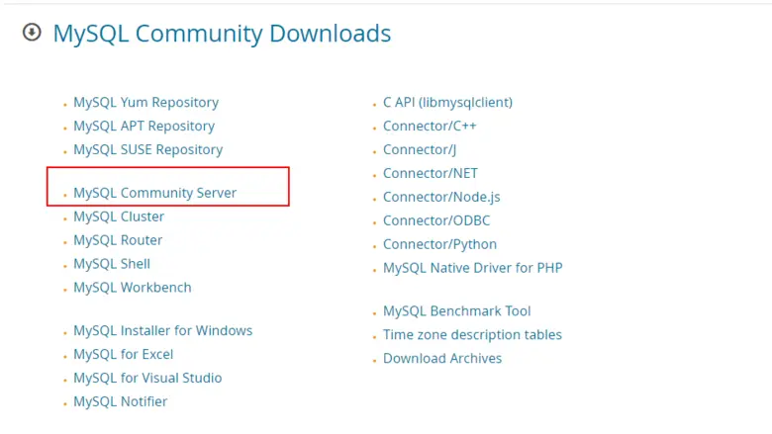Screen dimensions: 772x434
Task: Open Time zone description tables link
Action: point(473,334)
